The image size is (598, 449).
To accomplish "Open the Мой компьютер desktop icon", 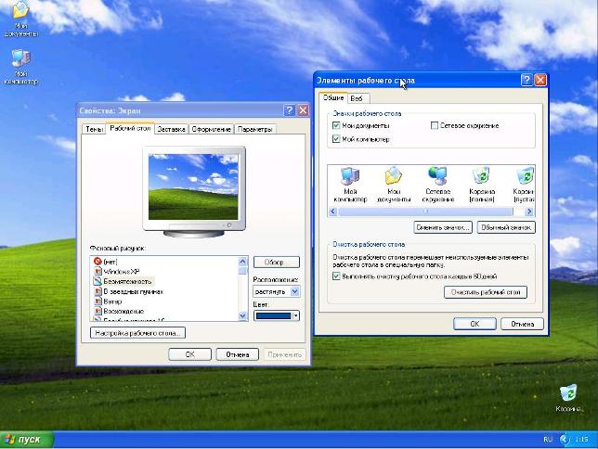I will point(21,67).
